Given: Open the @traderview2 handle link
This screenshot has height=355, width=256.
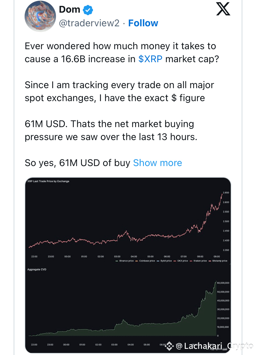Looking at the screenshot, I should [89, 23].
